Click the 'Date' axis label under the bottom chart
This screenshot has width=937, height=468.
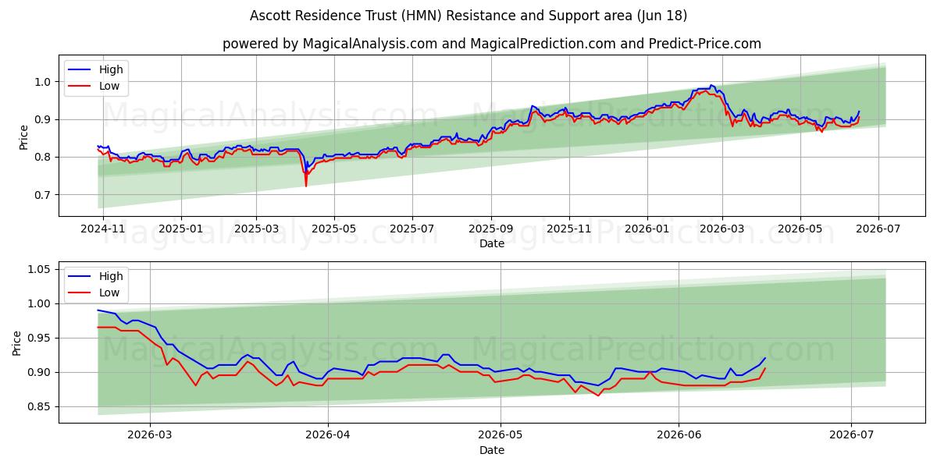coord(492,450)
